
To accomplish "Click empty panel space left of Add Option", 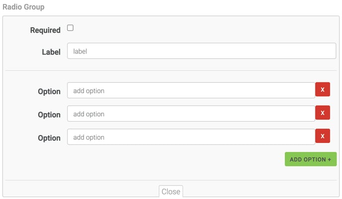I will 149,160.
